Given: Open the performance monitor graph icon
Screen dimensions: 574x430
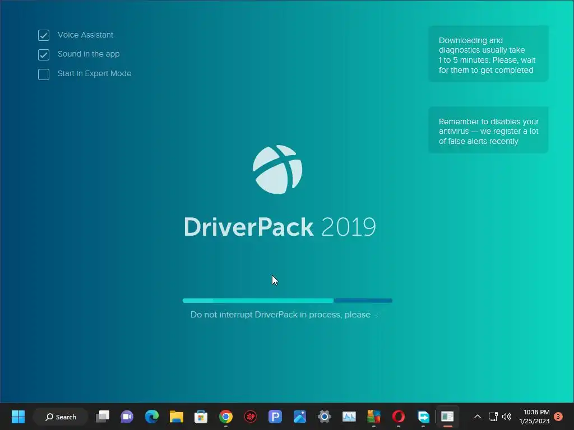Looking at the screenshot, I should coord(349,417).
